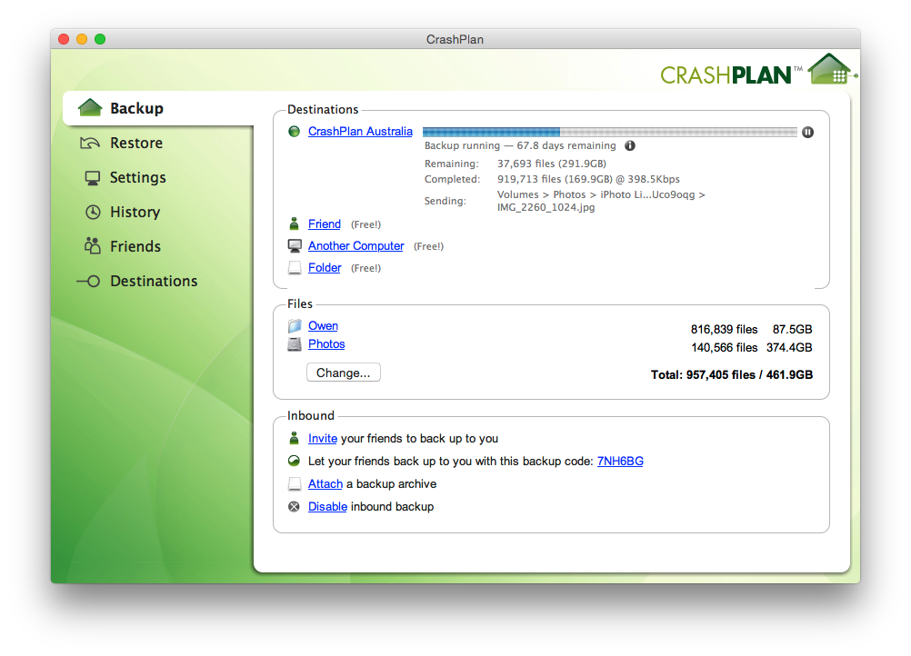Pause the CrashPlan Australia backup
This screenshot has height=656, width=911.
point(807,133)
